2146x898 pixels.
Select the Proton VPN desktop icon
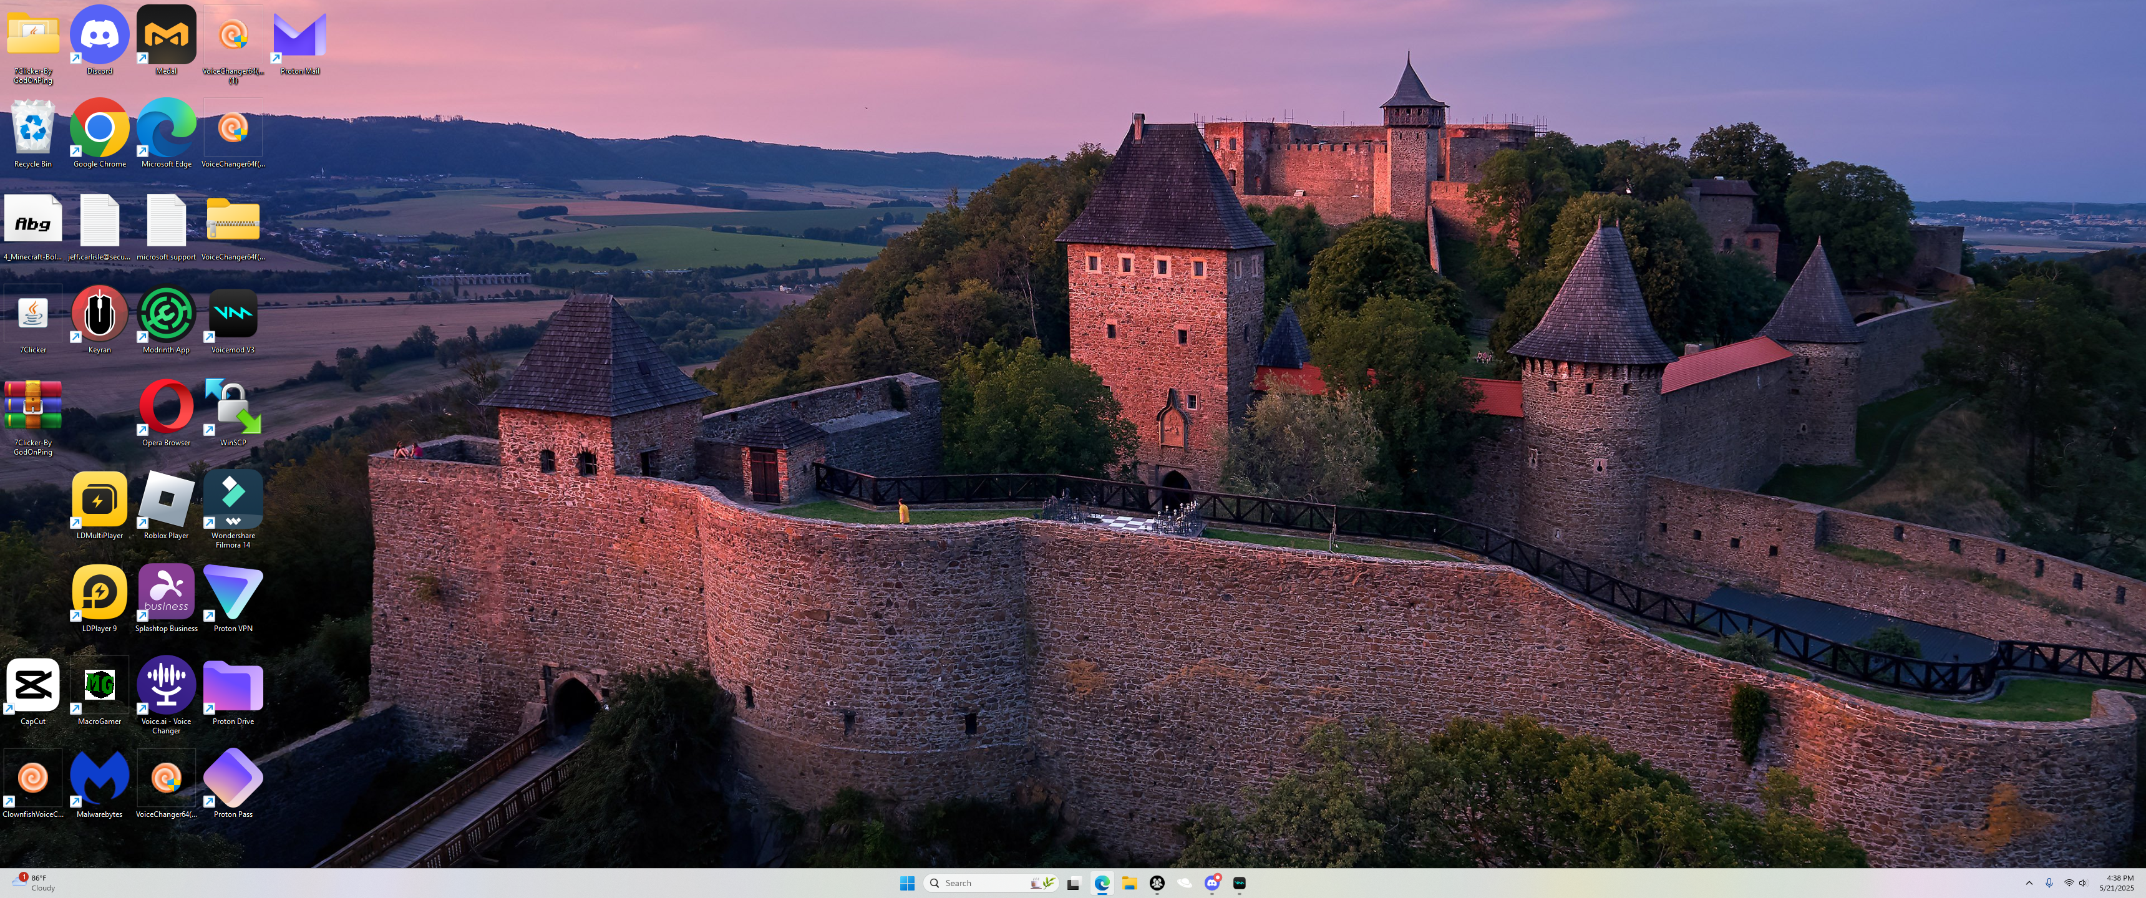233,593
